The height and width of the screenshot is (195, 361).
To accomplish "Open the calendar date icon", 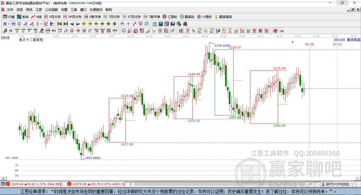I will [x=154, y=24].
